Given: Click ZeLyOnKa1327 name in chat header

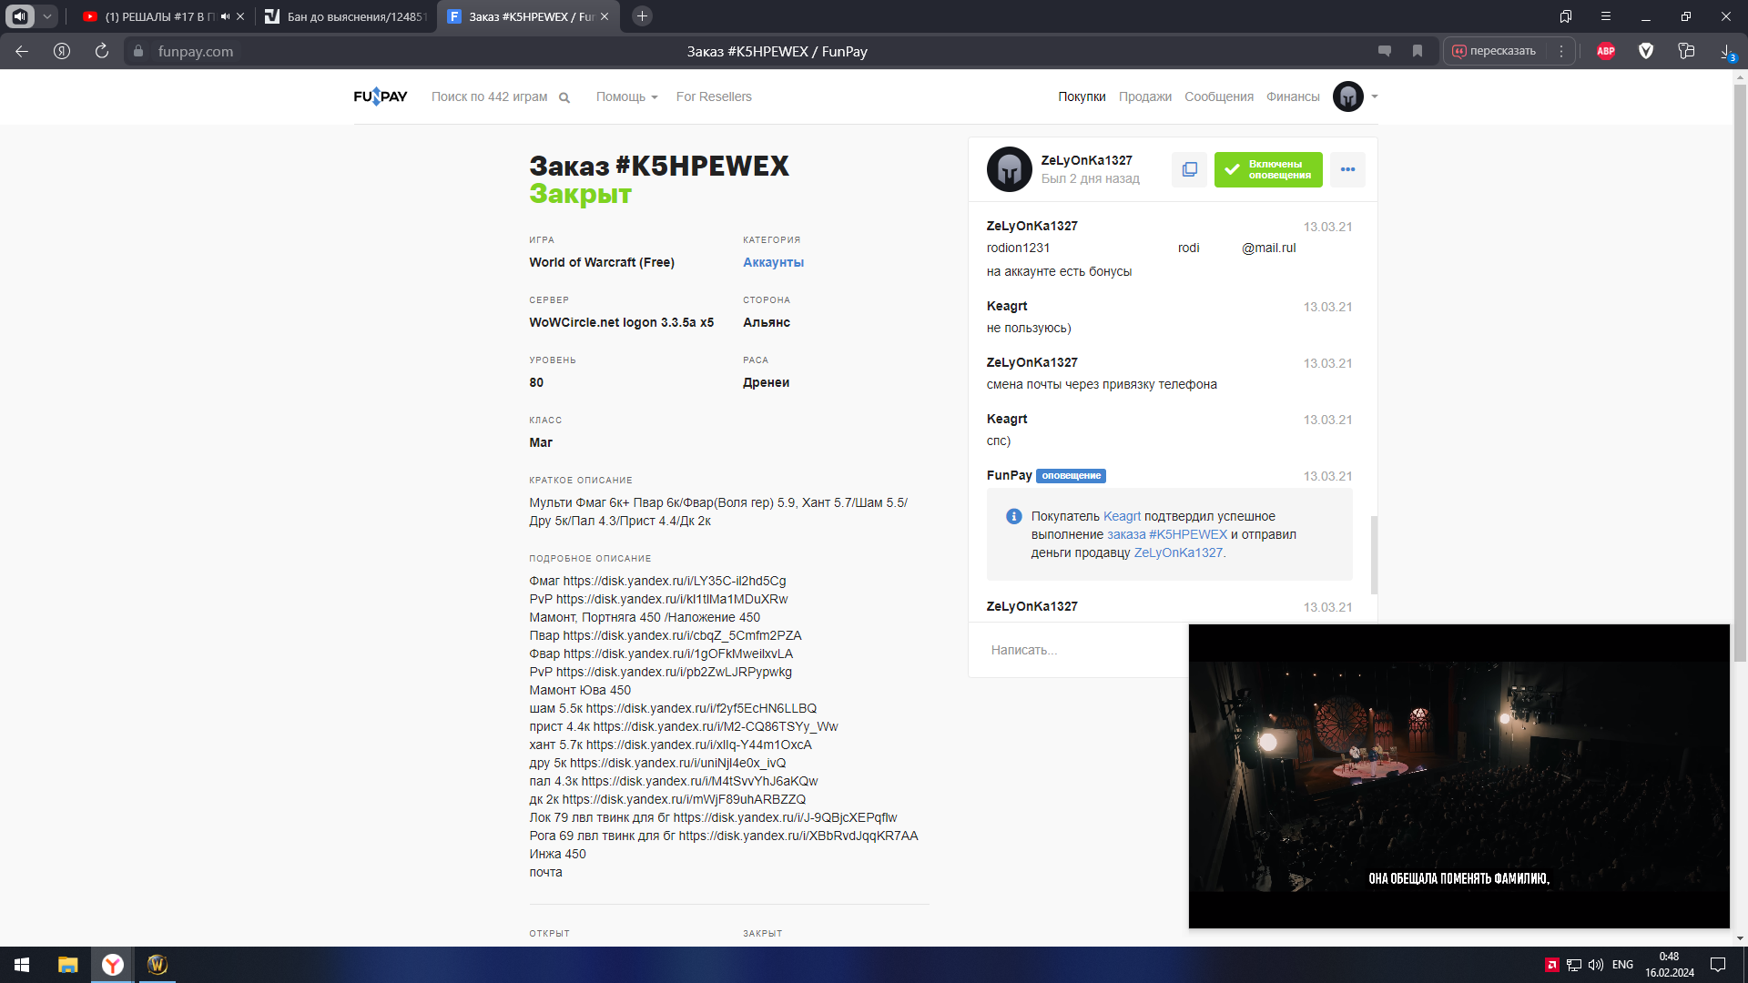Looking at the screenshot, I should point(1086,160).
